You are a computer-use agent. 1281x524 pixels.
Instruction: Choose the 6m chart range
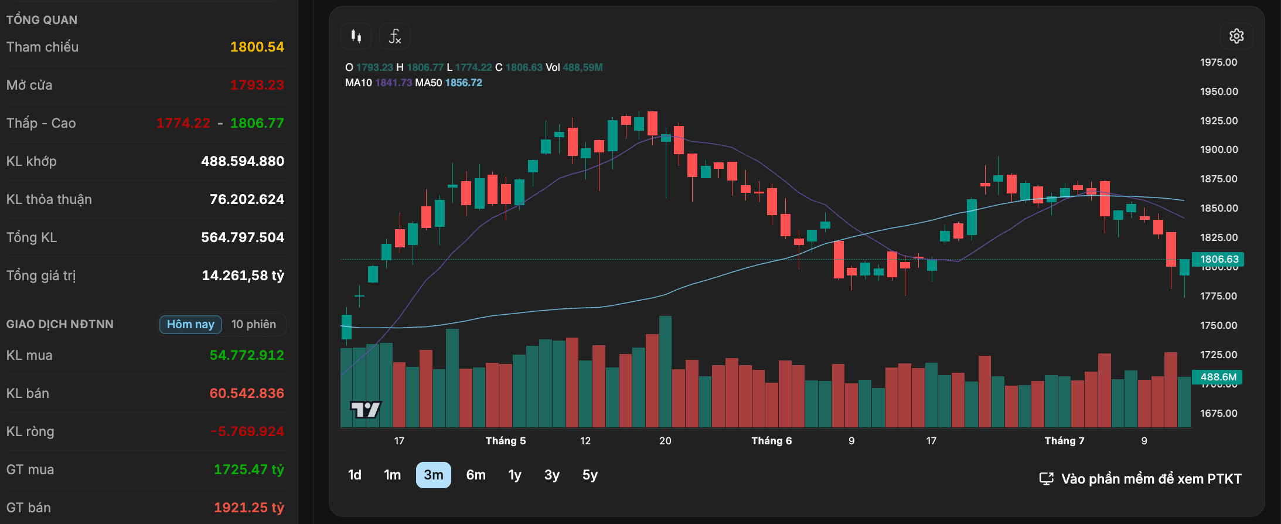(476, 475)
